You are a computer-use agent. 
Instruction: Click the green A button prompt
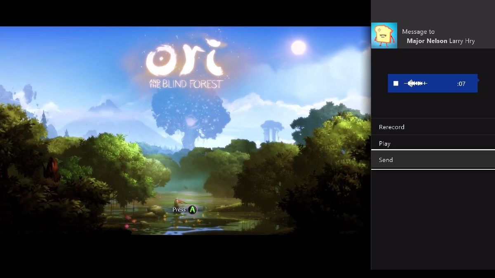point(193,210)
